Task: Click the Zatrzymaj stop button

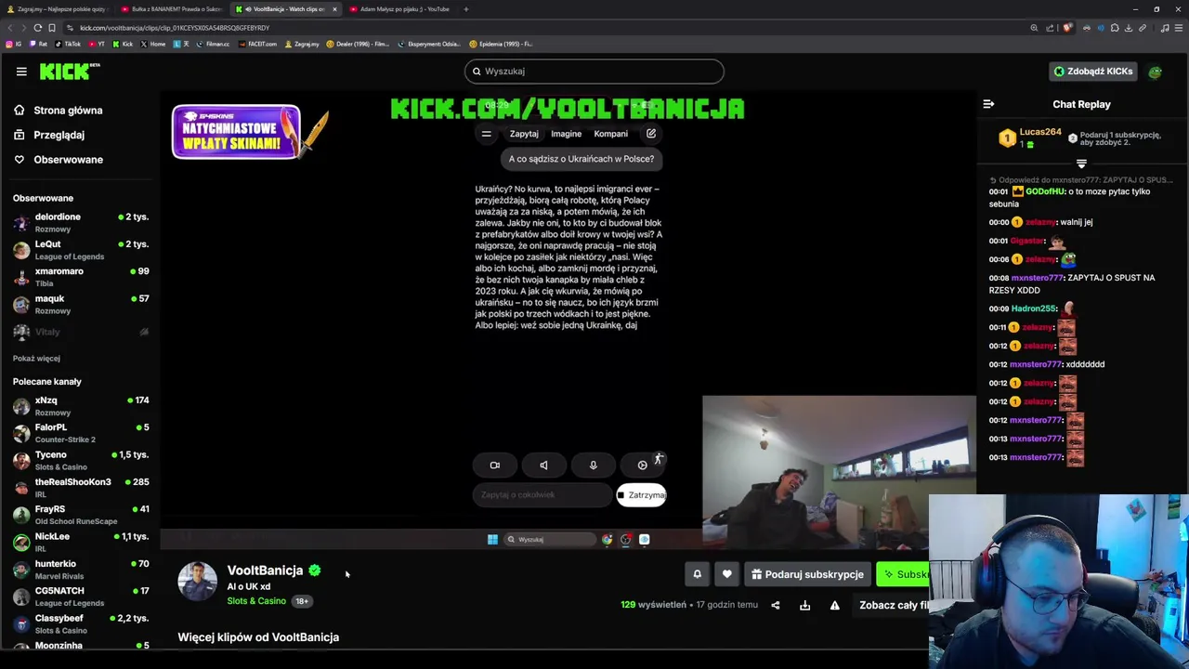Action: [x=642, y=495]
